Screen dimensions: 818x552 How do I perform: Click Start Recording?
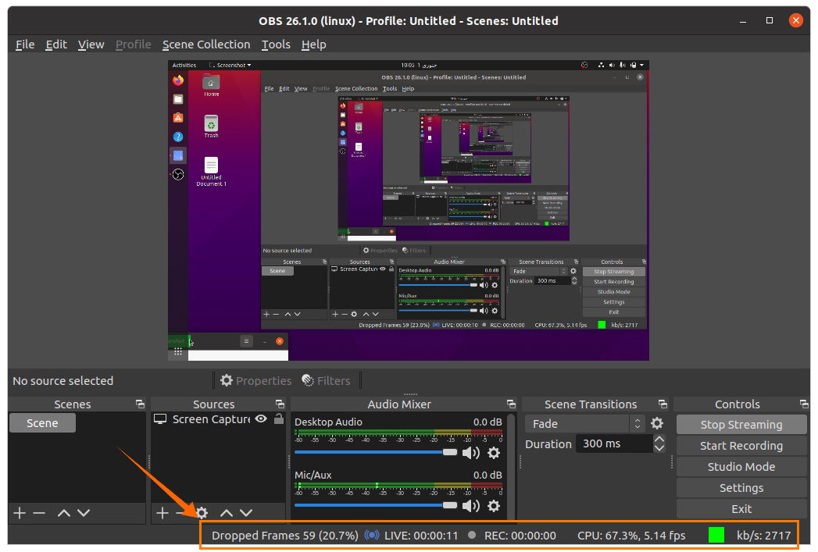(741, 446)
